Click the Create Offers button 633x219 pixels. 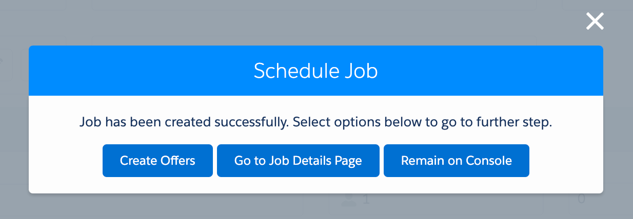[157, 161]
